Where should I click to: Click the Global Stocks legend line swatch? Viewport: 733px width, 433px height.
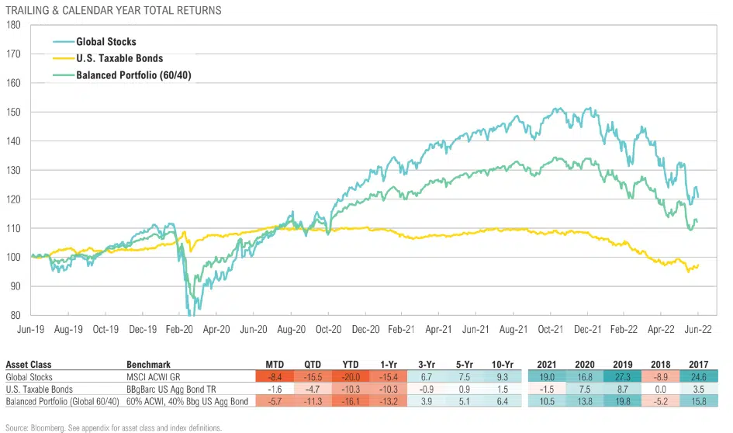coord(63,41)
